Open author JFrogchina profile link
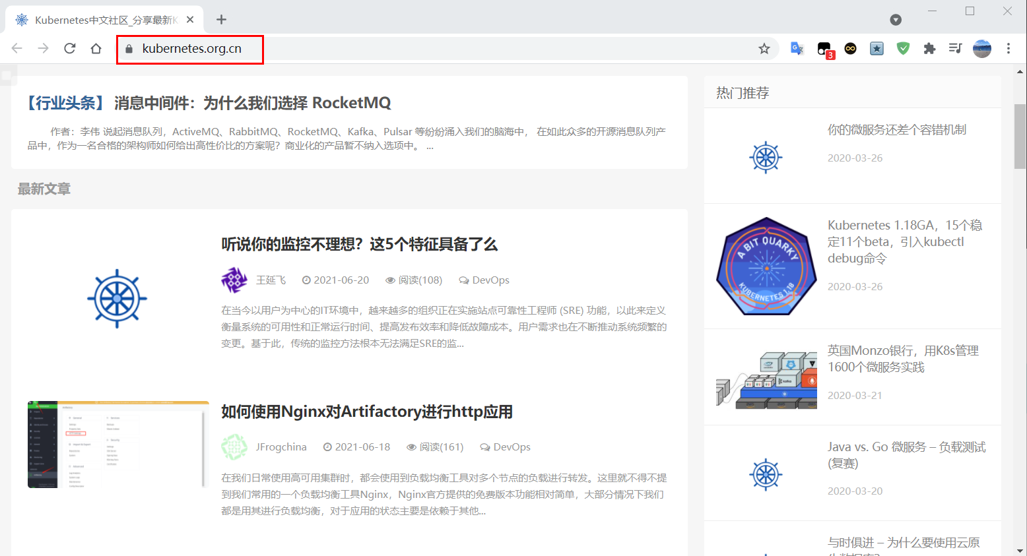 [x=281, y=447]
